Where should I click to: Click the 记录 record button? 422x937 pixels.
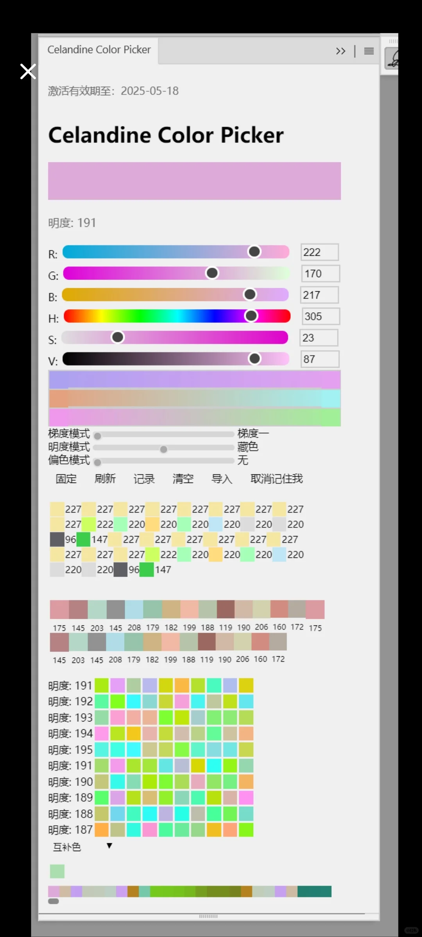coord(144,479)
